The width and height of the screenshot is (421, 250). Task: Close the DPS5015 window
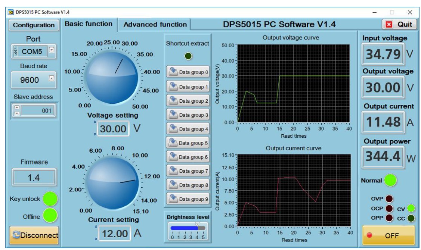(x=410, y=12)
